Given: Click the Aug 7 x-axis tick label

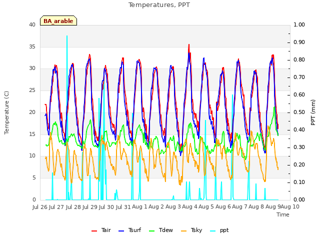Looking at the screenshot, I should [x=239, y=206].
